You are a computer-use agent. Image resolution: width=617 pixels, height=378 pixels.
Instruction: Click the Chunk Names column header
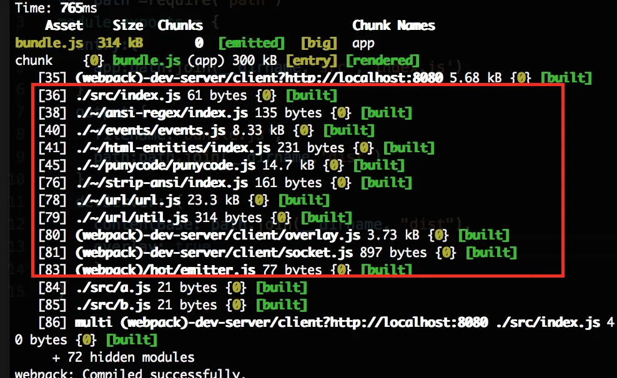(x=393, y=26)
